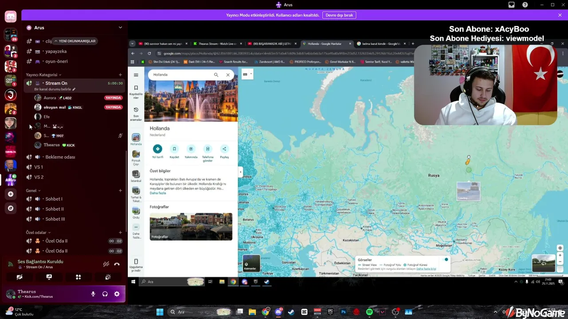
Task: Disconnect from voice with hang-up icon
Action: click(117, 264)
